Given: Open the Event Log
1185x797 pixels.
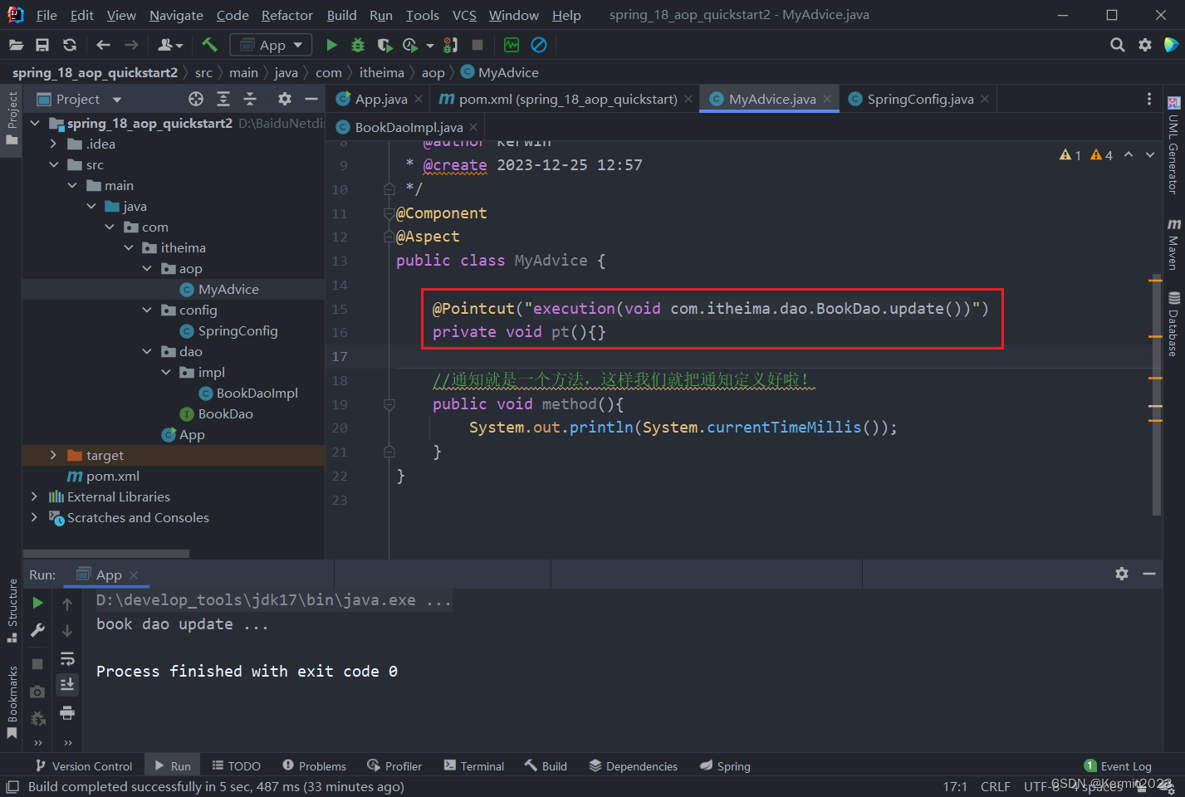Looking at the screenshot, I should click(1118, 765).
